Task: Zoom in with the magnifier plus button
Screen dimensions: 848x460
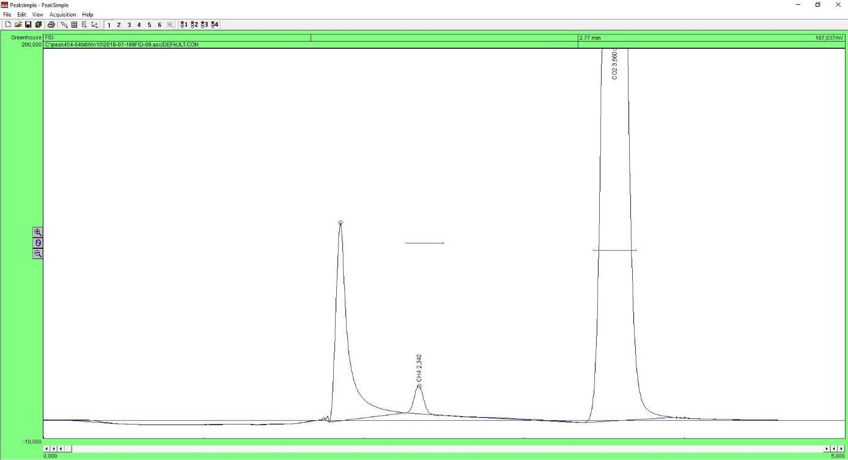Action: 38,232
